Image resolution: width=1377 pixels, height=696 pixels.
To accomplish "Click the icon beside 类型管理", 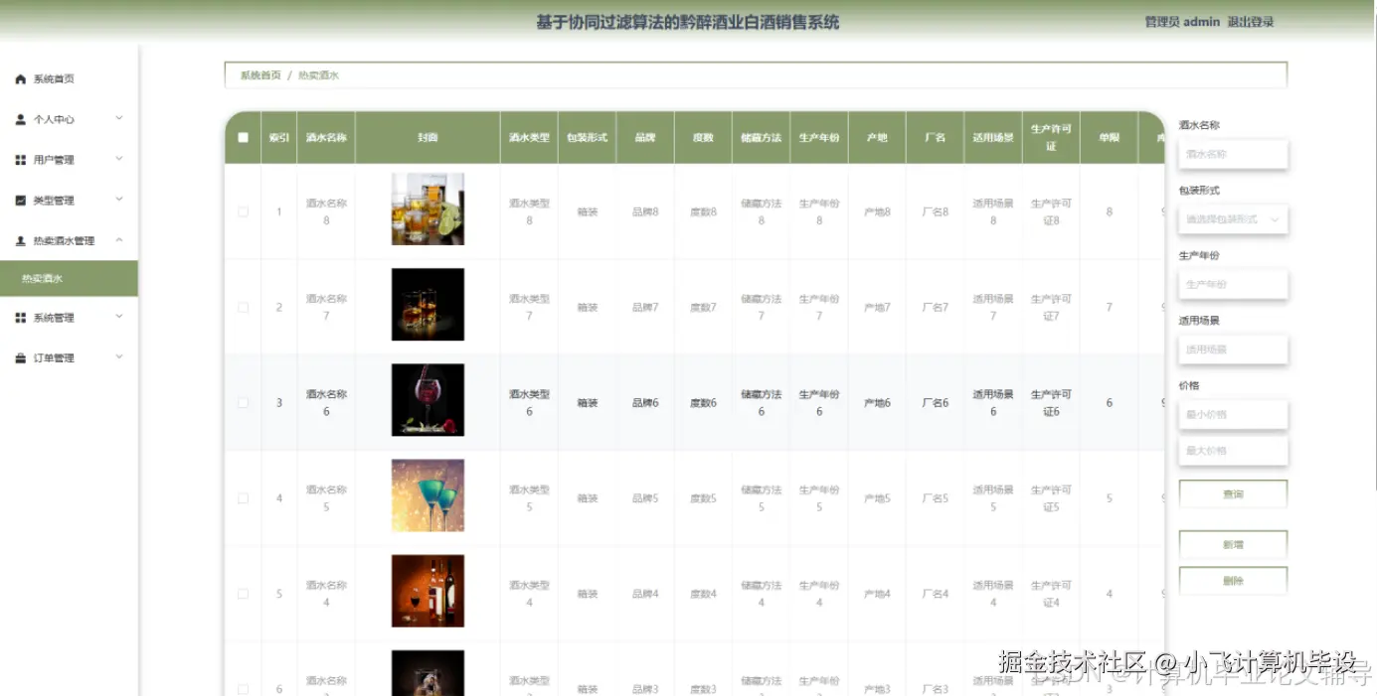I will click(x=21, y=201).
